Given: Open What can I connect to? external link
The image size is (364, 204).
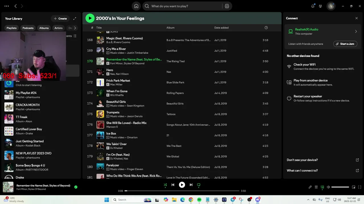Looking at the screenshot, I should [x=357, y=171].
